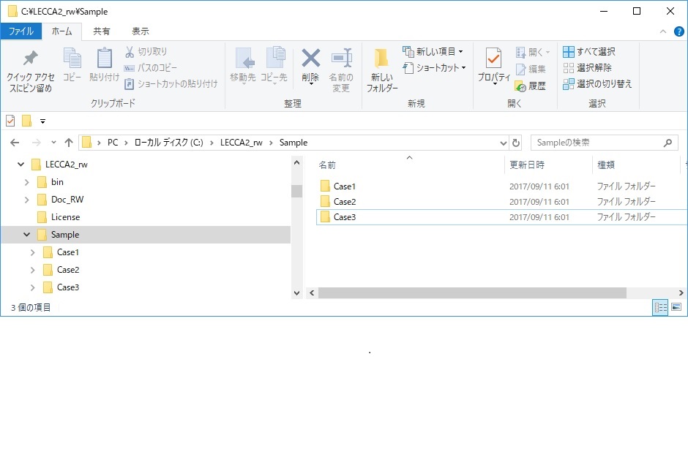Click the up-arrow parent folder icon
Image resolution: width=688 pixels, height=449 pixels.
point(69,143)
